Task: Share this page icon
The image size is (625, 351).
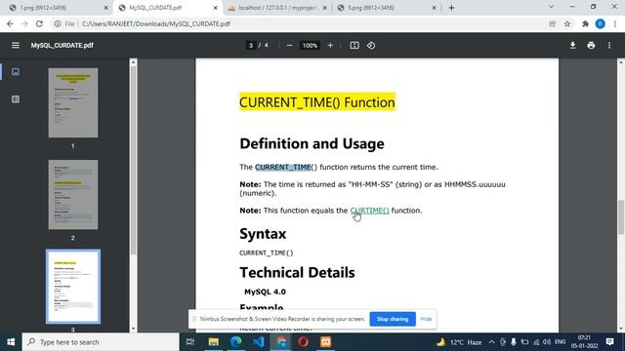Action: 552,23
